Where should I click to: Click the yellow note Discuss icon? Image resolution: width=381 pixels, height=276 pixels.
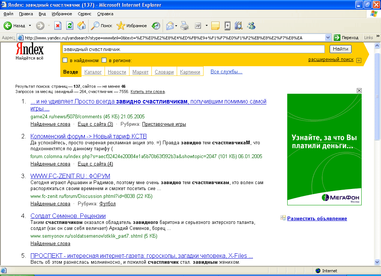215,26
